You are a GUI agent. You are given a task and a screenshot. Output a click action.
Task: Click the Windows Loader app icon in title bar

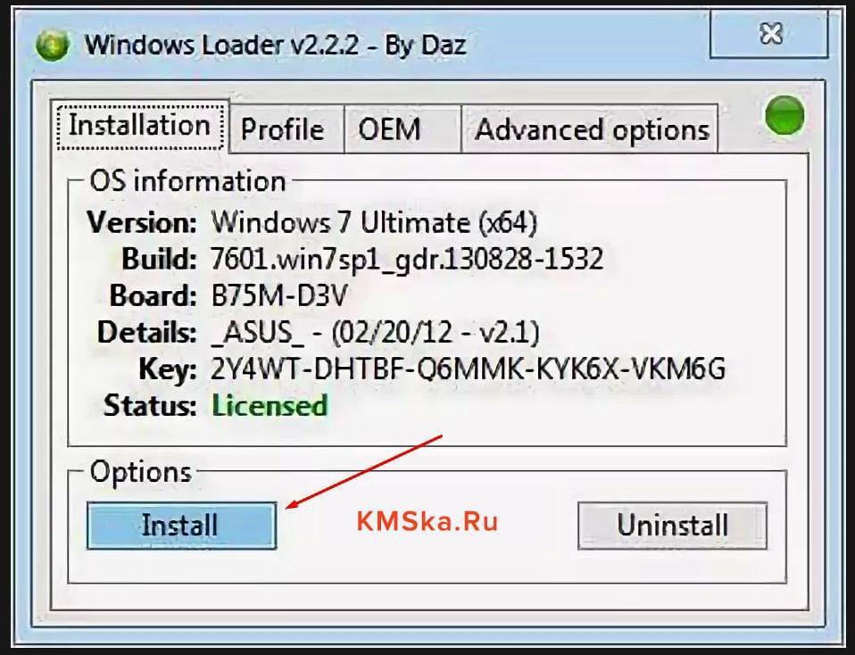(x=53, y=45)
